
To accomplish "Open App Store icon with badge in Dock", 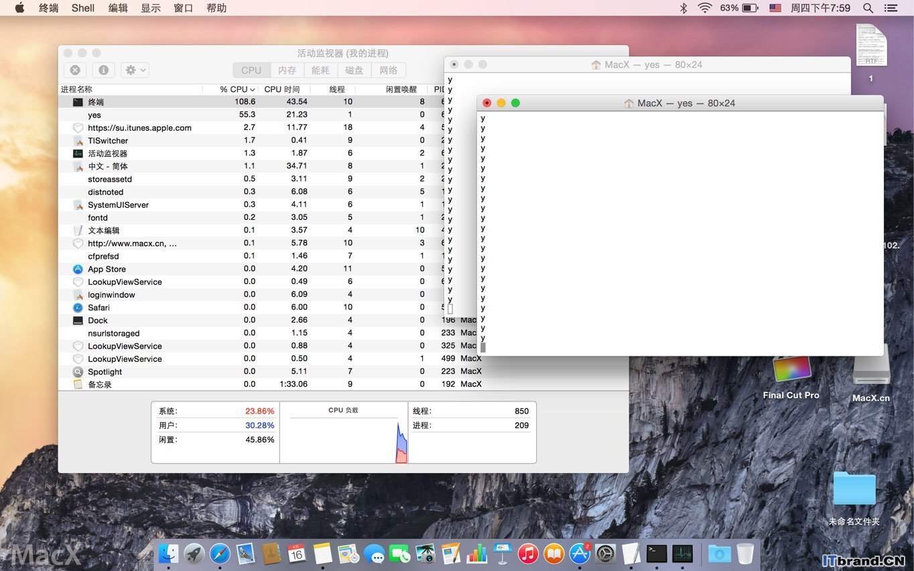I will pyautogui.click(x=580, y=554).
